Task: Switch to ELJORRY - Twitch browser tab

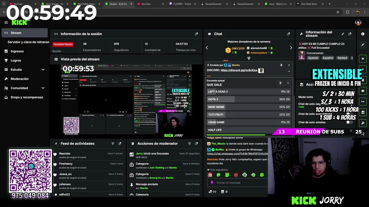Action: [x=182, y=4]
